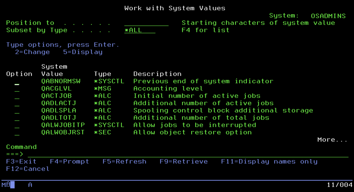Select F11=Display names only
Screen dimensions: 354x192
coord(269,162)
